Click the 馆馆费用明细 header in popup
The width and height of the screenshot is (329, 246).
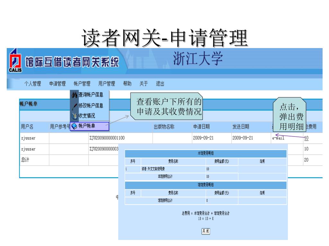point(206,185)
